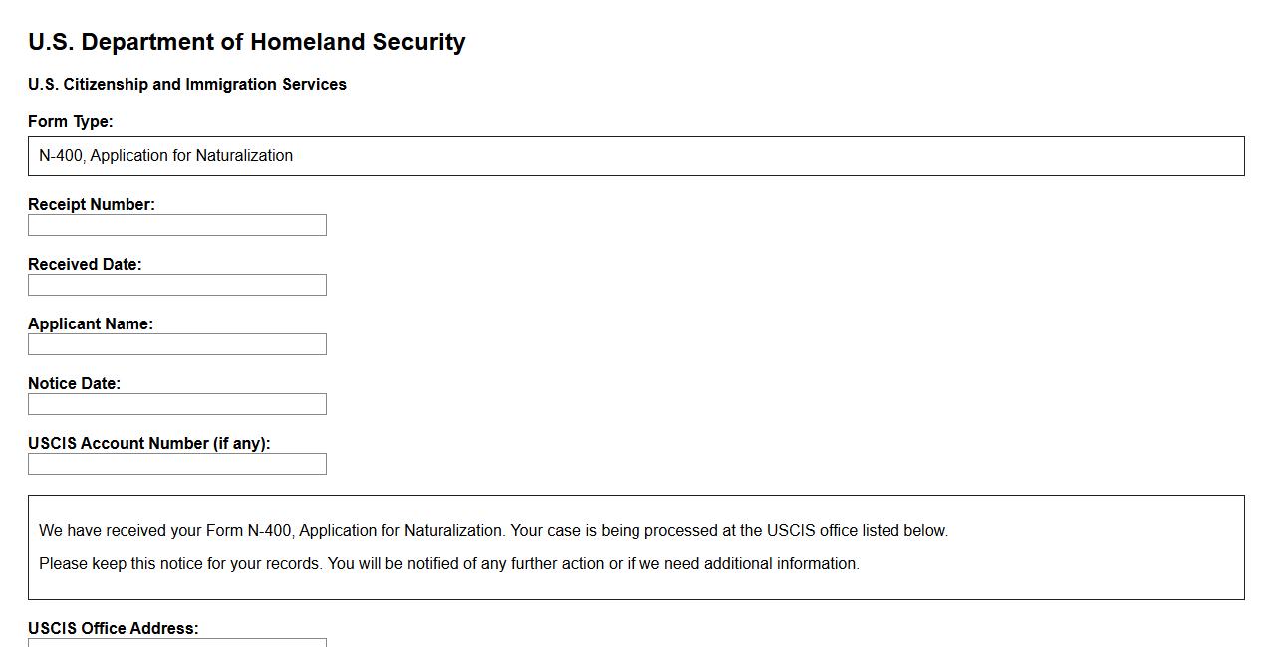
Task: Click the U.S. Department of Homeland Security heading
Action: pyautogui.click(x=247, y=42)
